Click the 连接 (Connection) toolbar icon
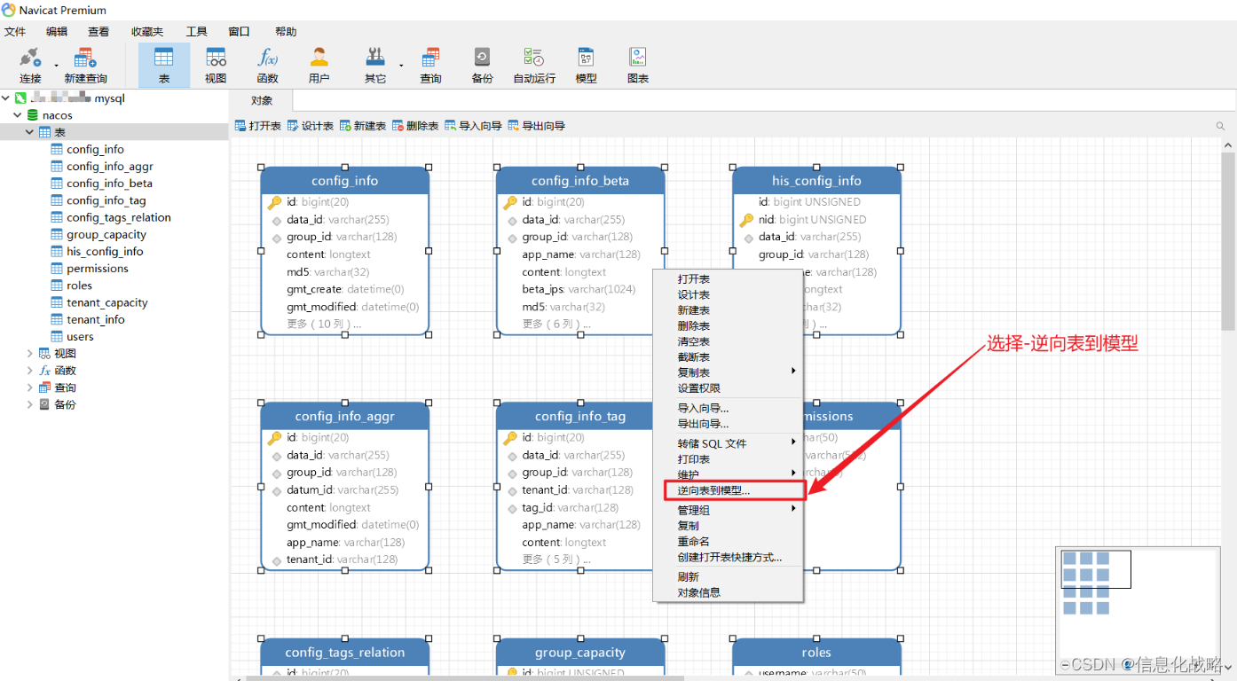The image size is (1237, 681). [x=30, y=66]
